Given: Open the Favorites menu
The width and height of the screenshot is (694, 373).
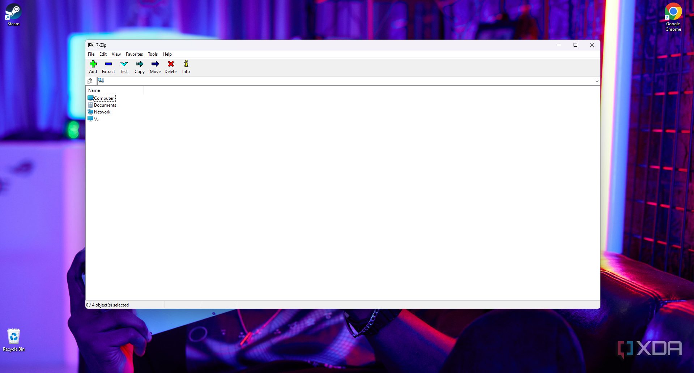Looking at the screenshot, I should 134,54.
